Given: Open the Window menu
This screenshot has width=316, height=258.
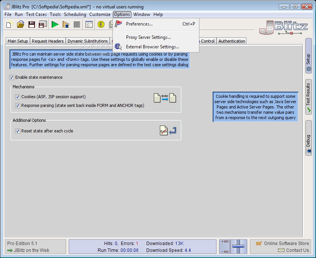Looking at the screenshot, I should [x=142, y=14].
